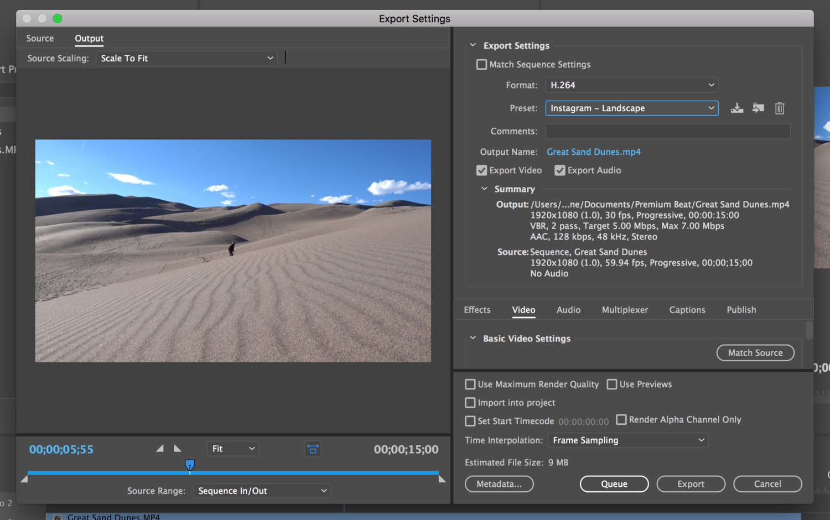The height and width of the screenshot is (520, 830).
Task: Click the blue playhead marker
Action: tap(190, 465)
